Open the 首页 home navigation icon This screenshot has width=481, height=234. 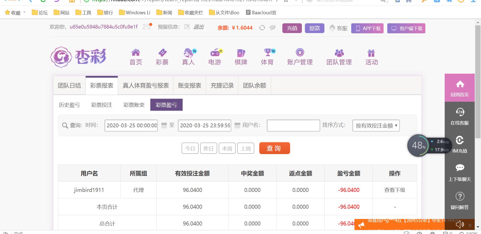[x=136, y=53]
